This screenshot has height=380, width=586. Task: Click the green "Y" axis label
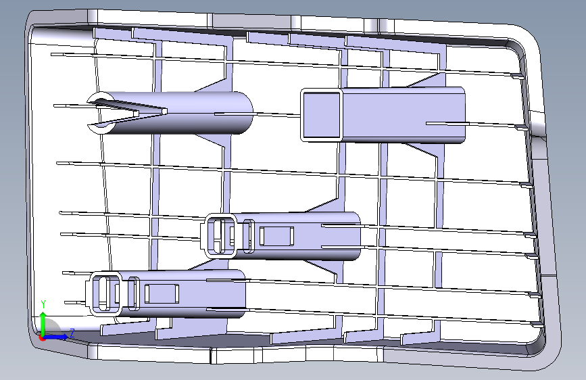(x=43, y=304)
